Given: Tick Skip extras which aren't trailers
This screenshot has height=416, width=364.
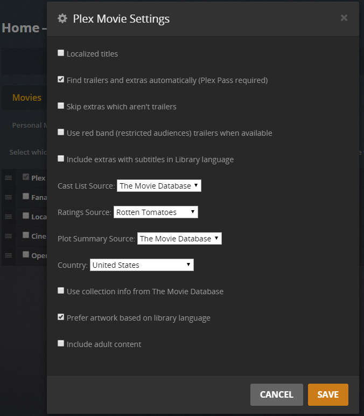Looking at the screenshot, I should pyautogui.click(x=61, y=106).
